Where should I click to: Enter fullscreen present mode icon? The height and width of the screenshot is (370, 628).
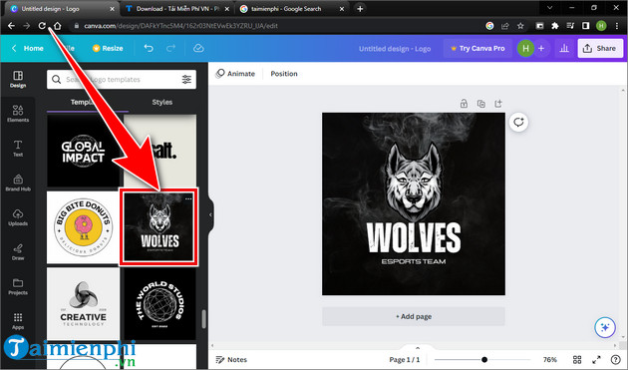pyautogui.click(x=596, y=360)
